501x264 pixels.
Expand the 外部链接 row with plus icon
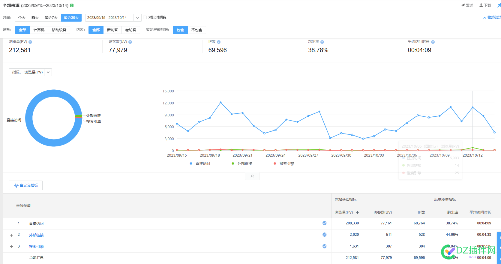coord(12,235)
